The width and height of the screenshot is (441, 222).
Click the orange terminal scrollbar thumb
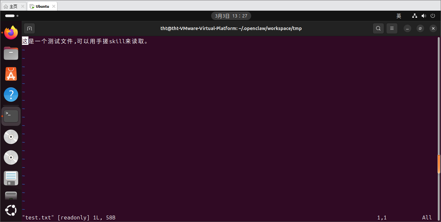[439, 164]
